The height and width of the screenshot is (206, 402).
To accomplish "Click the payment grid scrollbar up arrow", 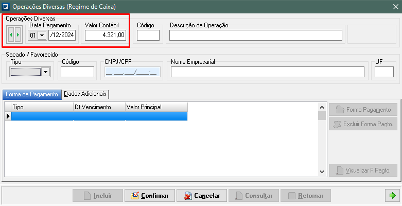I will pyautogui.click(x=322, y=107).
